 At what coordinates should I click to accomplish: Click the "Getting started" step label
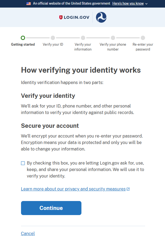click(x=23, y=44)
